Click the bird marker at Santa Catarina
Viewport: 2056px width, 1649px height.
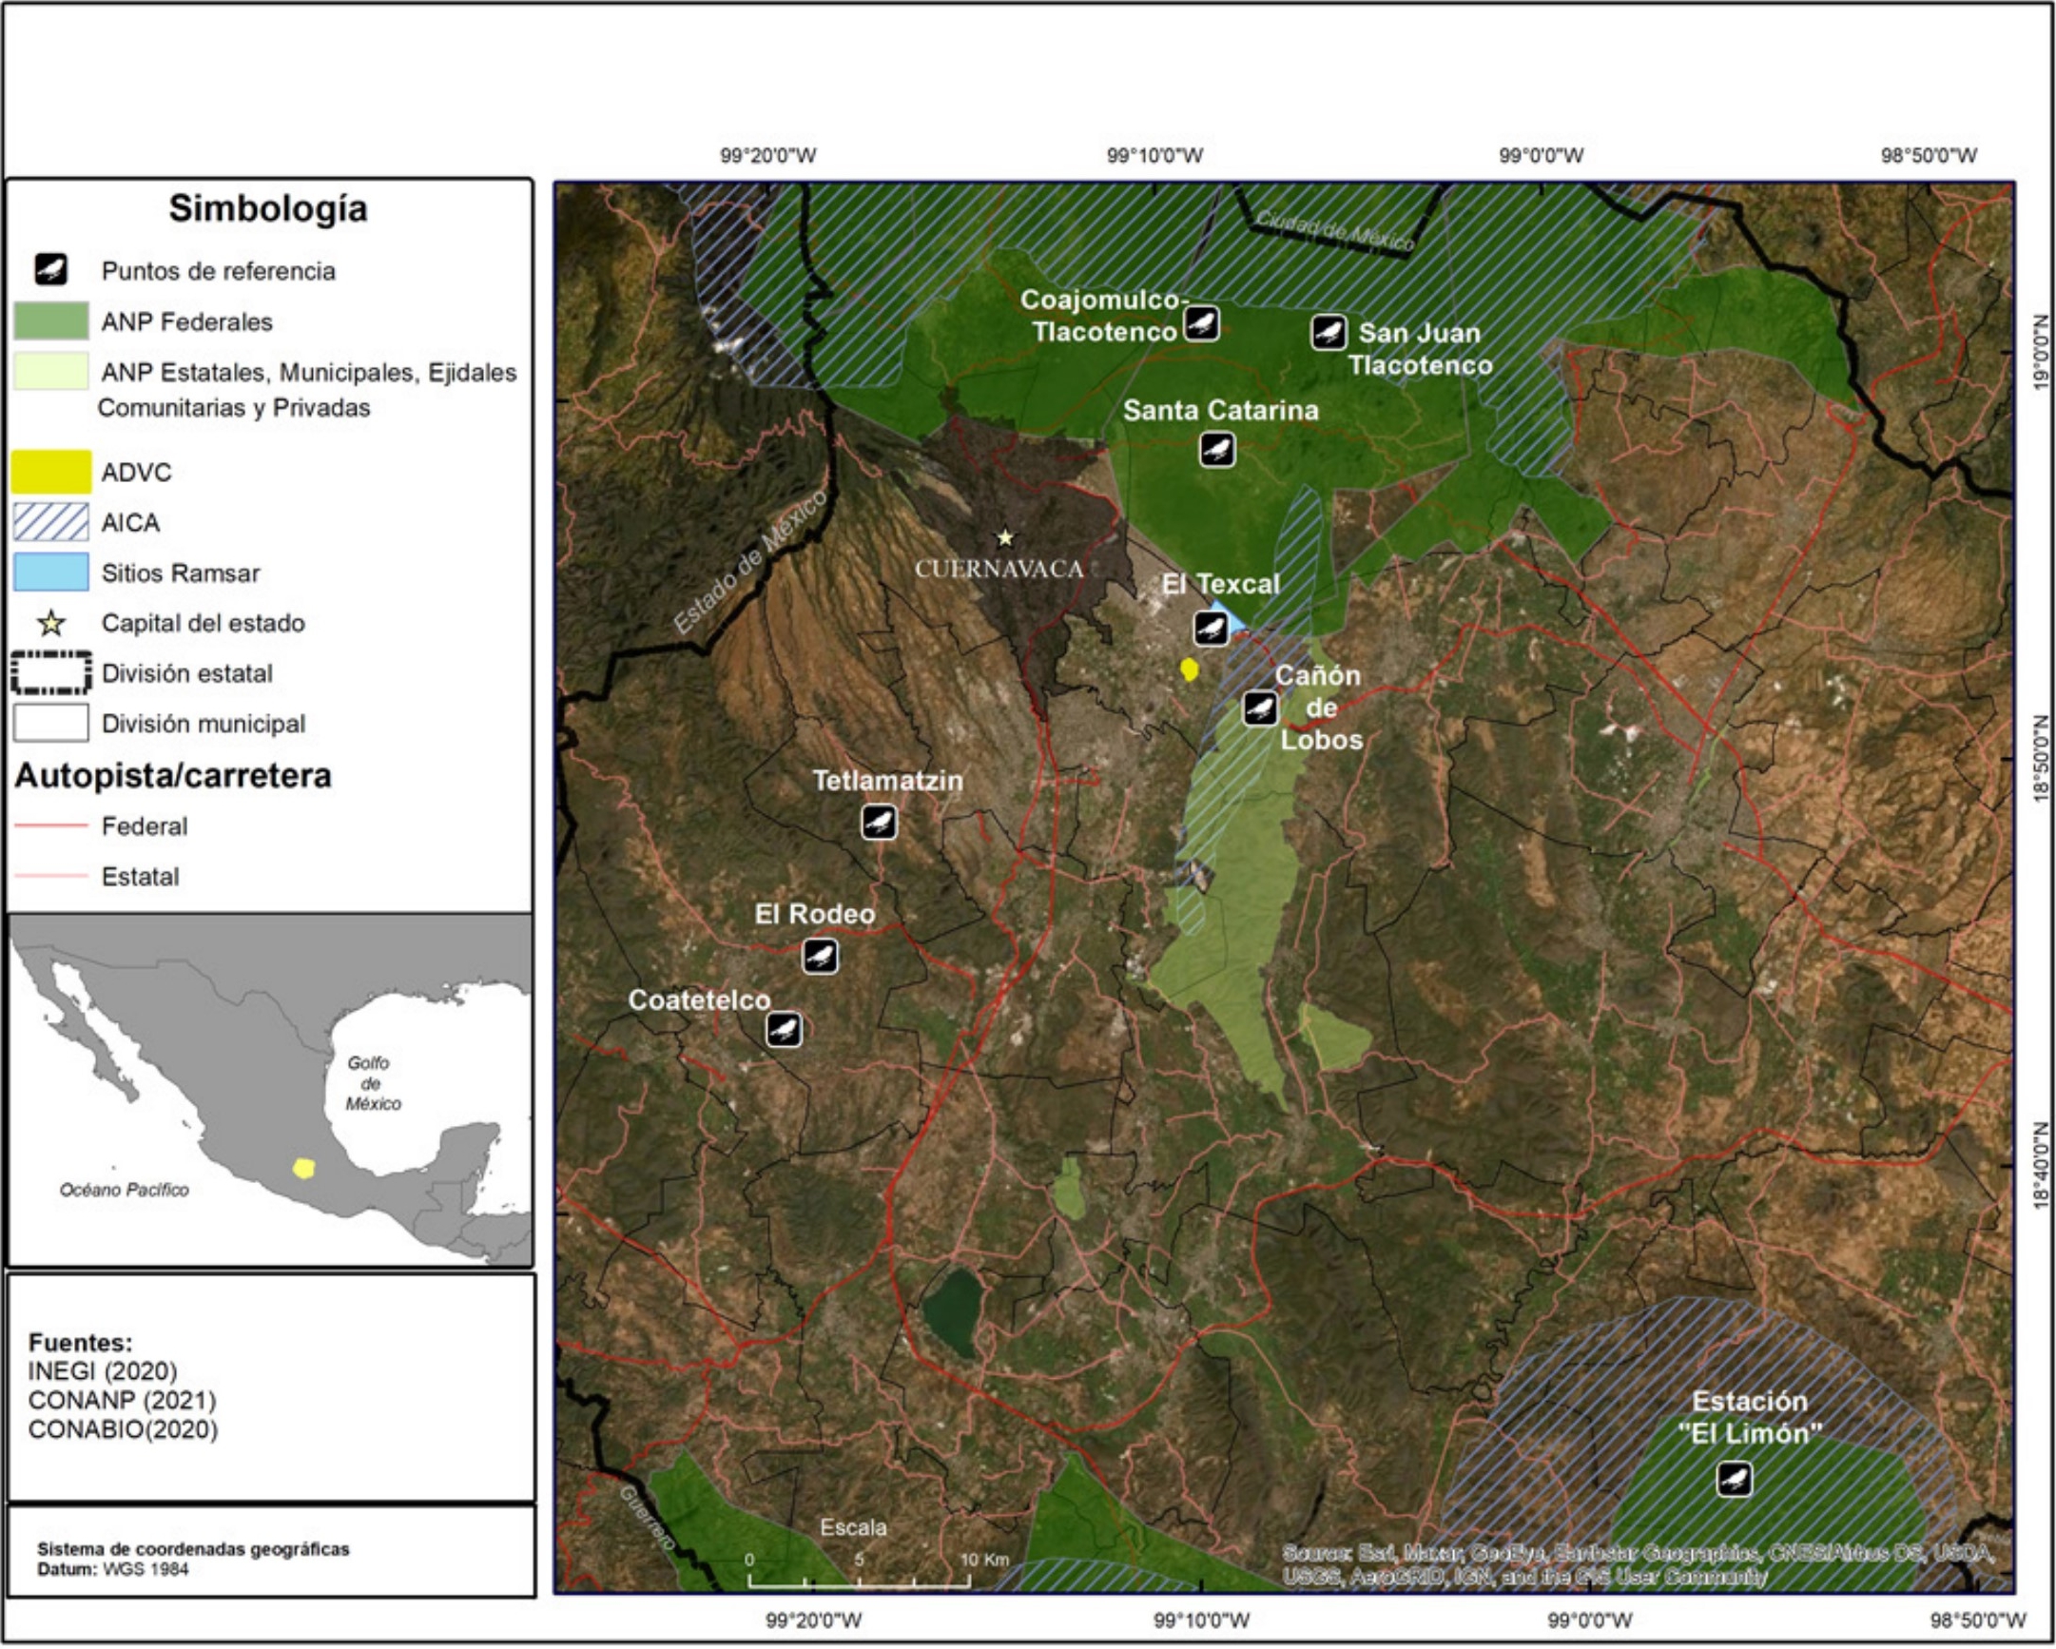tap(1217, 449)
